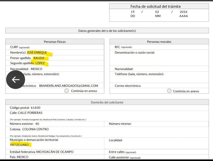
Task: Tap the back arrow button
Action: tap(16, 79)
